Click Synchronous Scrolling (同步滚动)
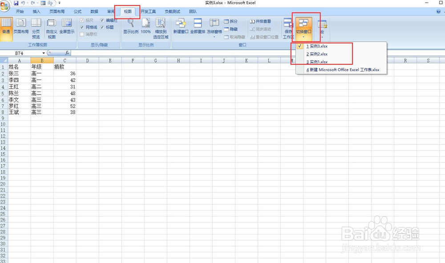Screen dimensions: 445x263 (260, 29)
